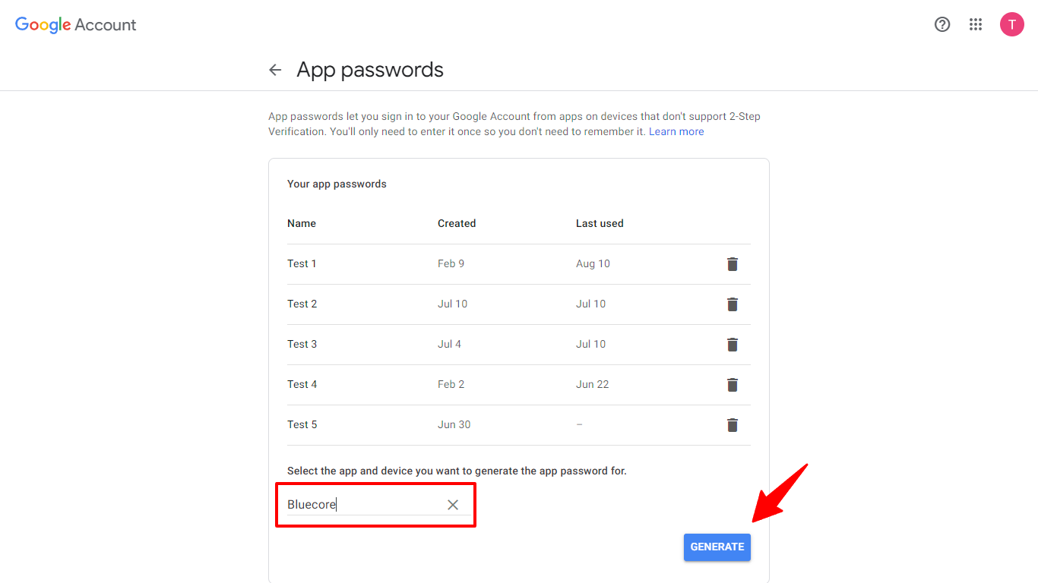Viewport: 1038px width, 583px height.
Task: Open the account profile avatar
Action: pos(1011,24)
